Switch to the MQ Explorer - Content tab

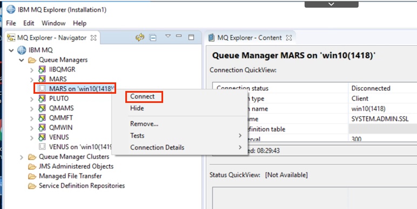tap(250, 38)
